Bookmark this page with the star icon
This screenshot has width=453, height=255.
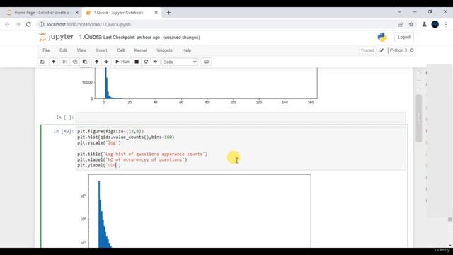411,24
